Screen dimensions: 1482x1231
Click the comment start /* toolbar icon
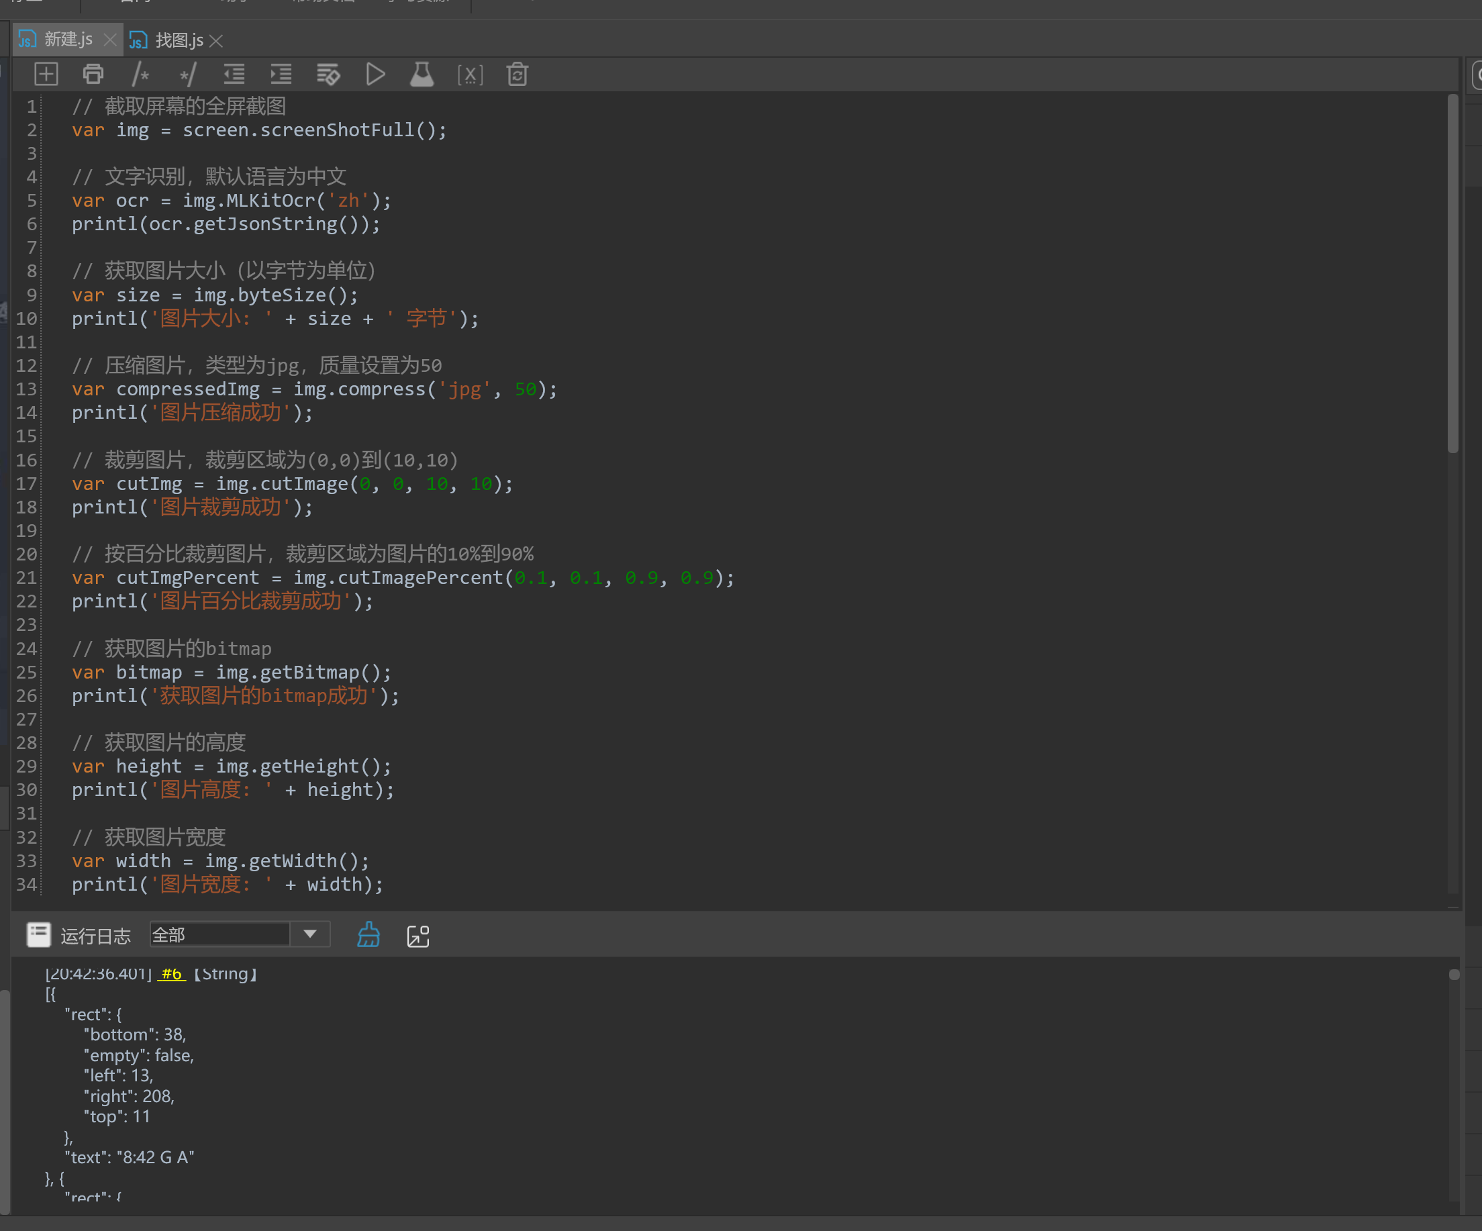[x=140, y=74]
